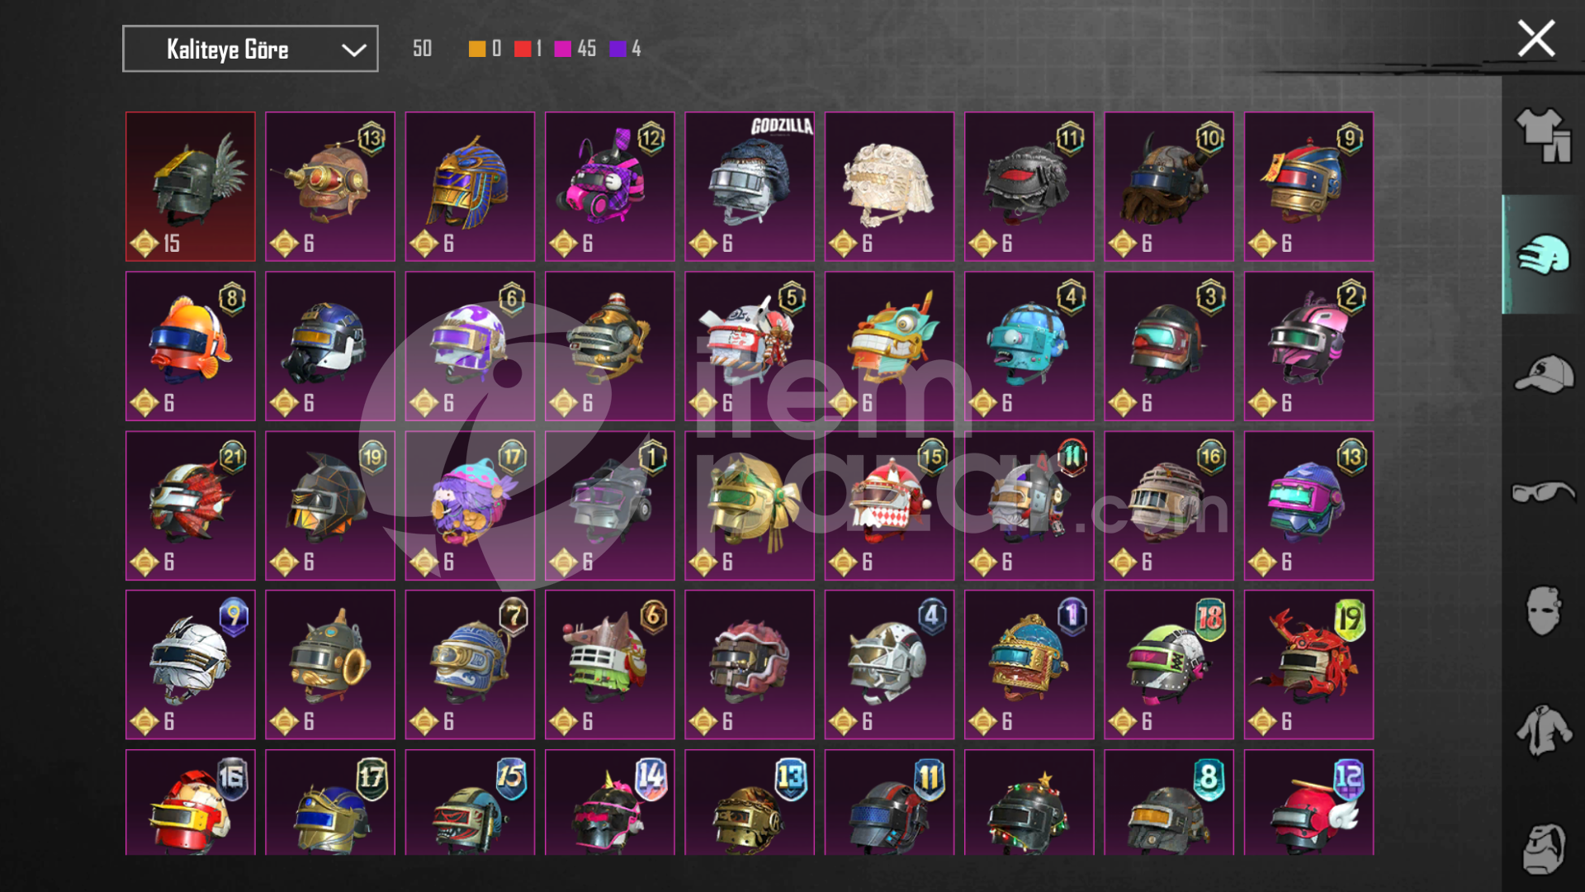Select the helmet category icon
Image resolution: width=1585 pixels, height=892 pixels.
pyautogui.click(x=1542, y=254)
